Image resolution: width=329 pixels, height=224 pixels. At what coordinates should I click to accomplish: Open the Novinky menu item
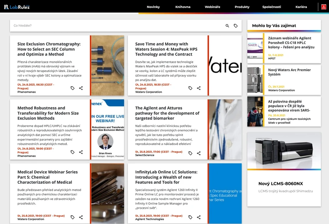pos(153,7)
